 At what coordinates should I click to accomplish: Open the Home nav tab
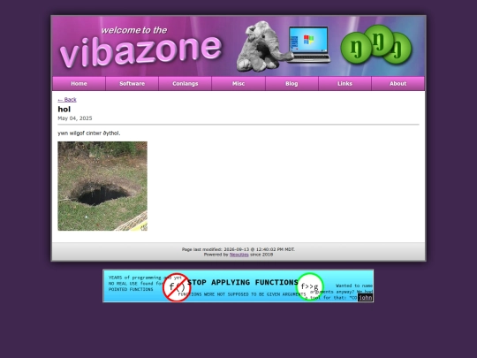[x=79, y=83]
